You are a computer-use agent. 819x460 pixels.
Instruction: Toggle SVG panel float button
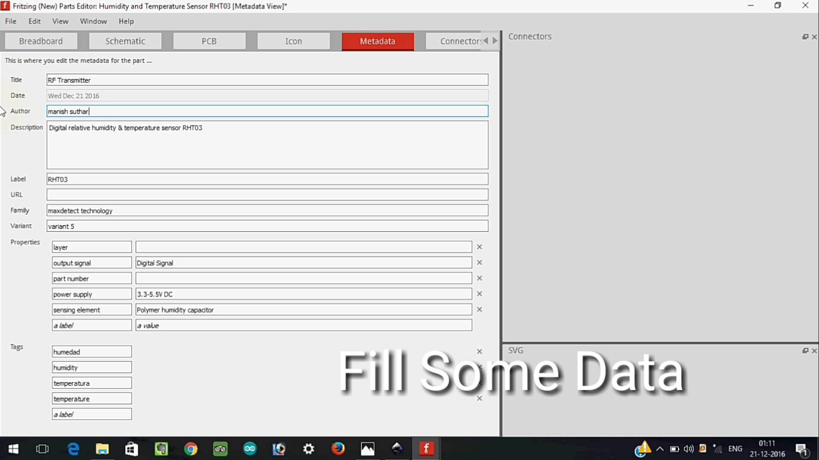[x=805, y=351]
